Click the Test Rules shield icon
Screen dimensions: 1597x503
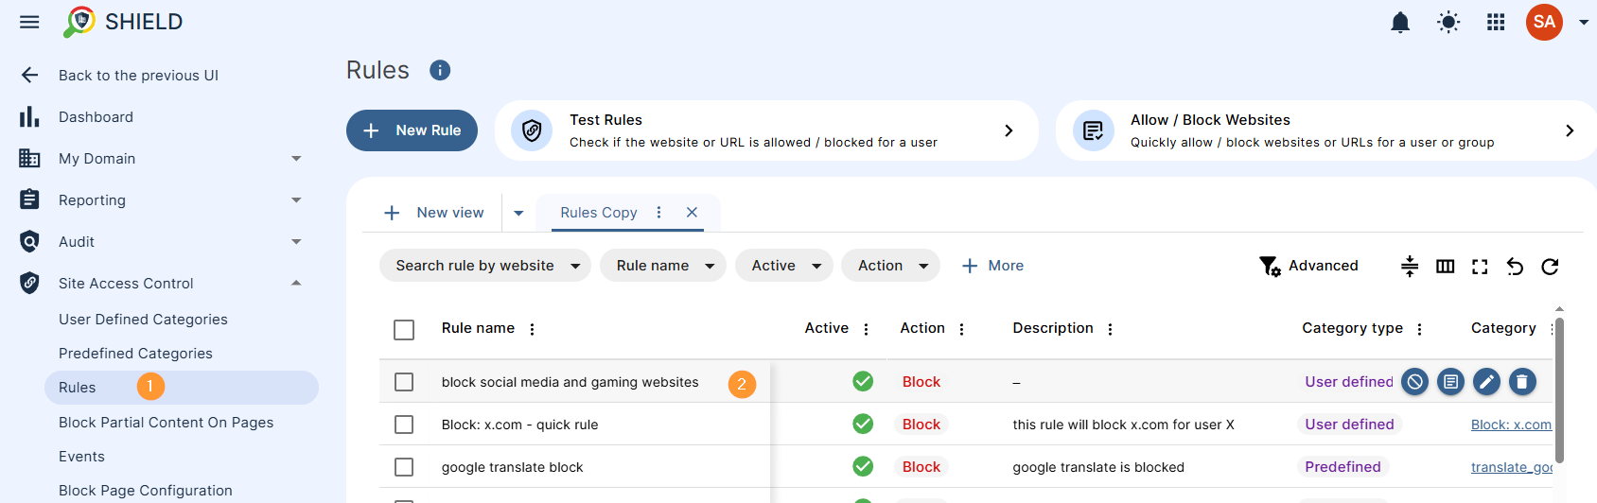532,130
